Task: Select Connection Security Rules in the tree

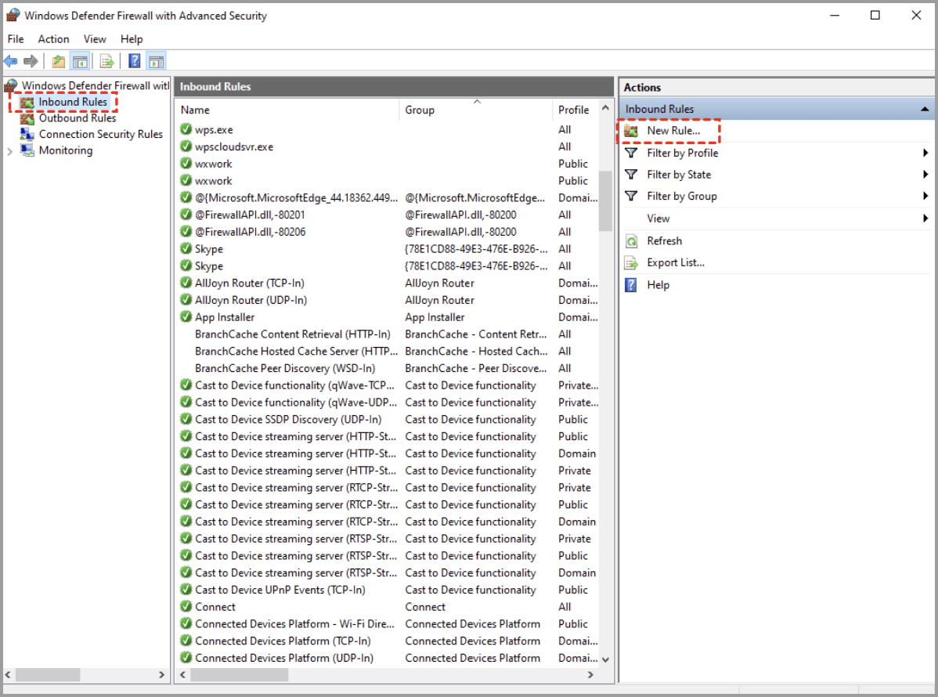Action: click(x=101, y=134)
